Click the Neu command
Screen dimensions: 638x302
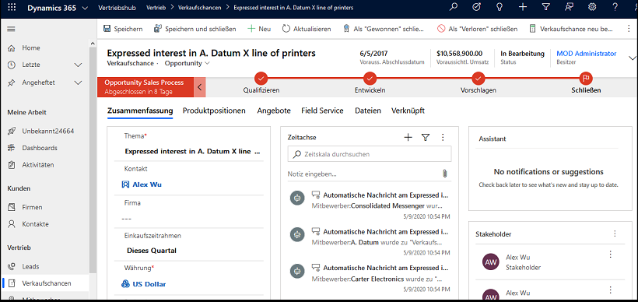click(x=259, y=29)
